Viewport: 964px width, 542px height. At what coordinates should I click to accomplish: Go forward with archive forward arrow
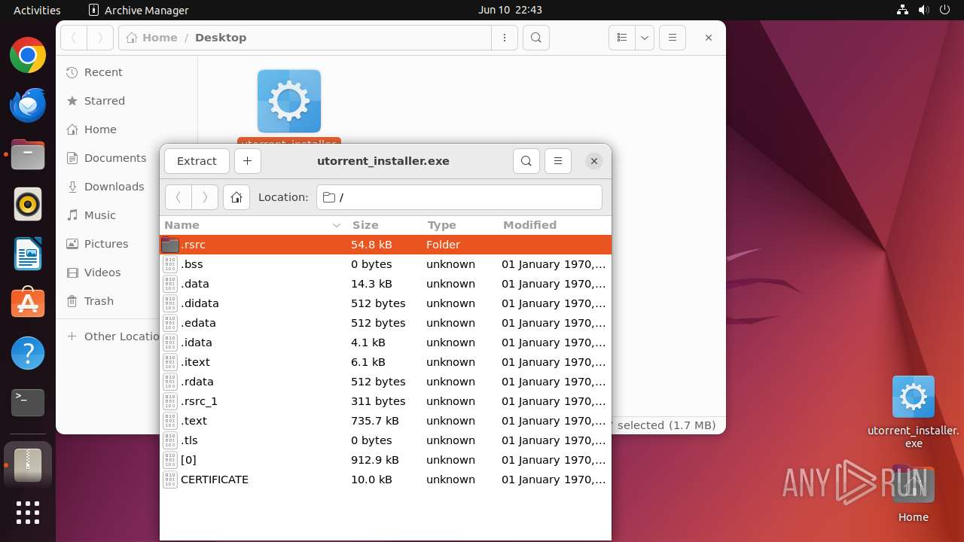pos(205,197)
